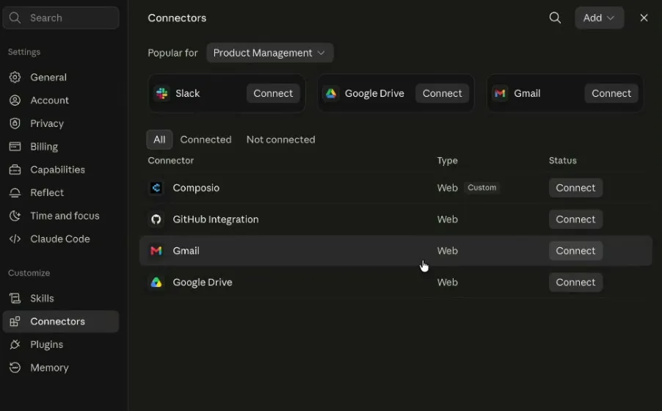Image resolution: width=662 pixels, height=411 pixels.
Task: Open Memory via its circular icon
Action: click(15, 368)
